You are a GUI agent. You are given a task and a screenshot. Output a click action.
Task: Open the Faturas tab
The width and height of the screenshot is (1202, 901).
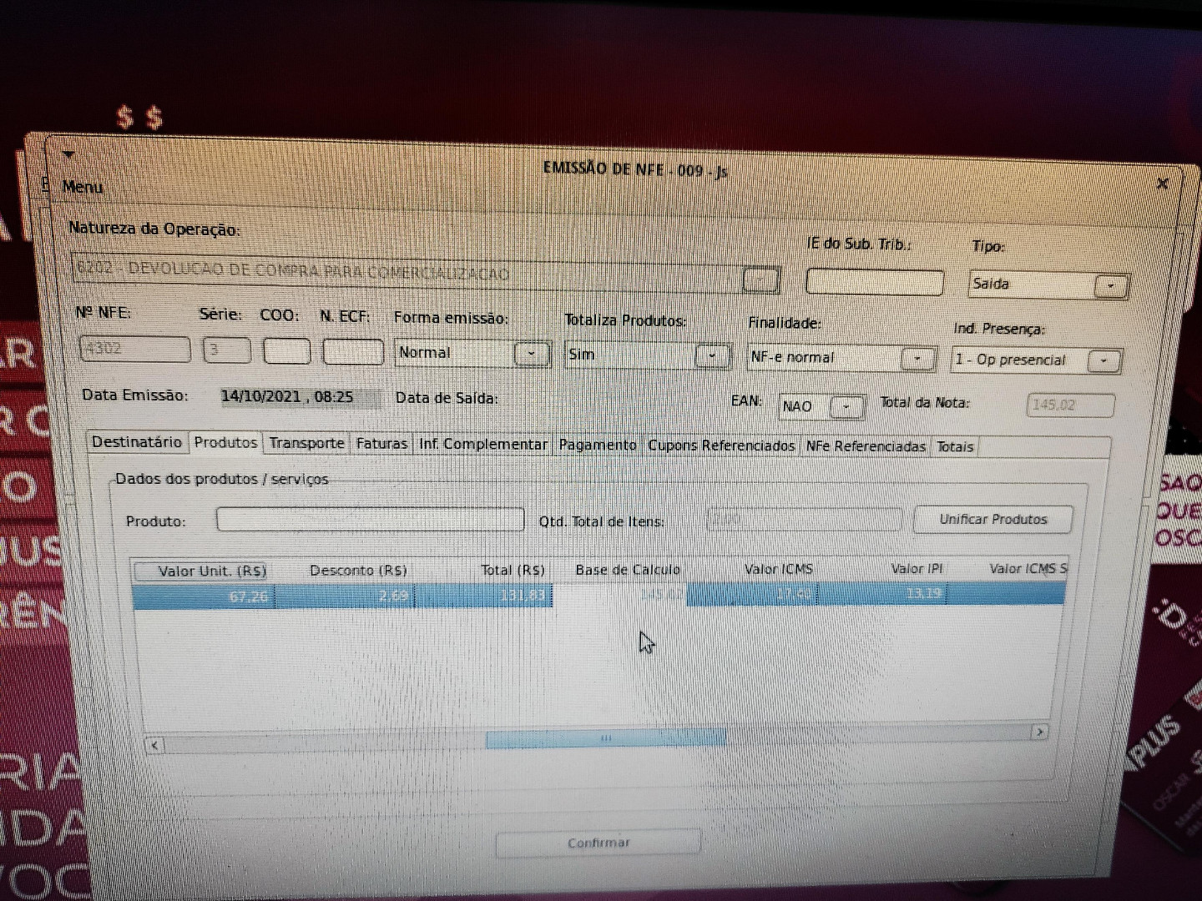coord(381,444)
